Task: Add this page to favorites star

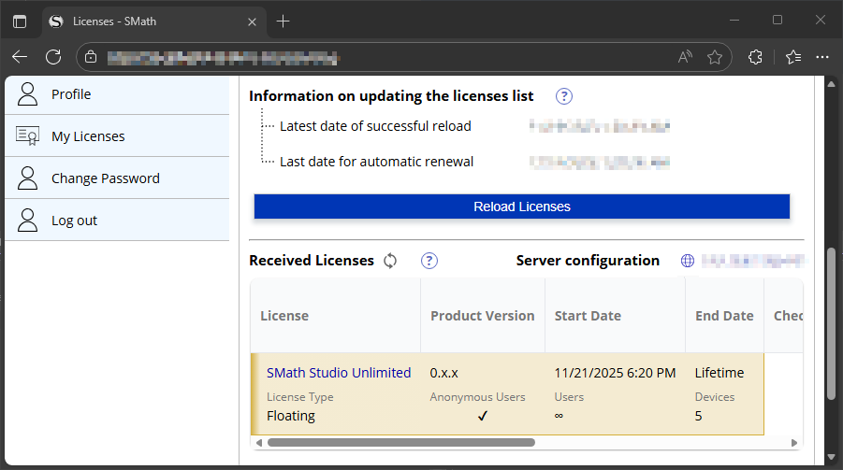Action: pyautogui.click(x=715, y=57)
